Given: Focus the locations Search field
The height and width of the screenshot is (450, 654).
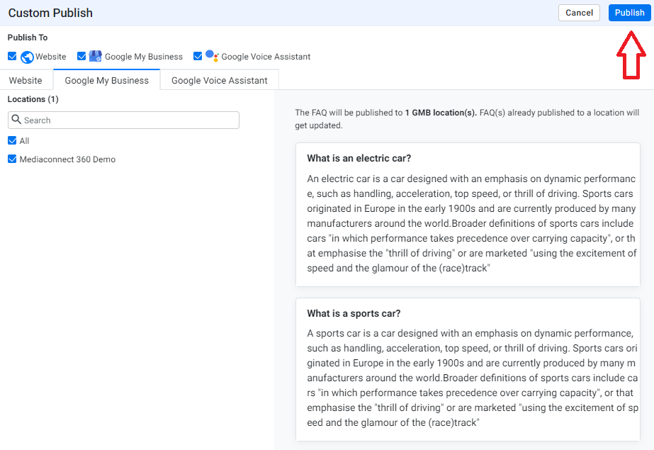Looking at the screenshot, I should click(123, 120).
